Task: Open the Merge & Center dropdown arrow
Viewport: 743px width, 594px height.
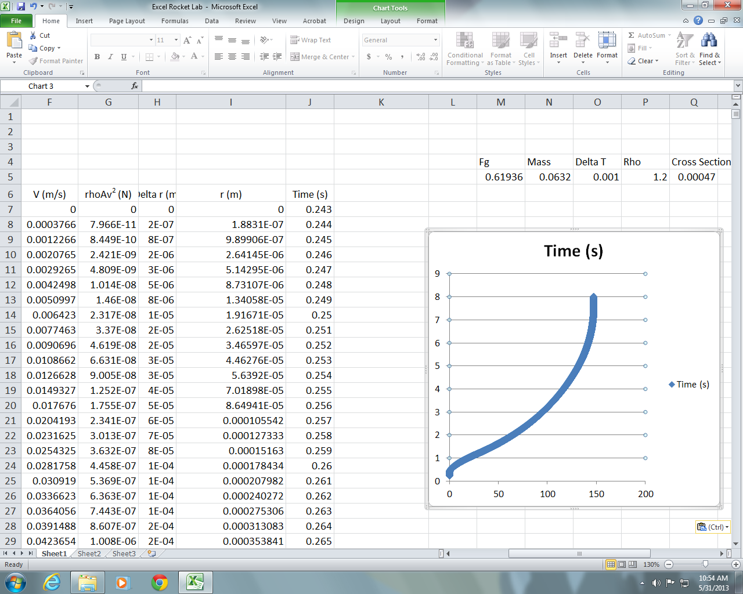Action: click(353, 57)
